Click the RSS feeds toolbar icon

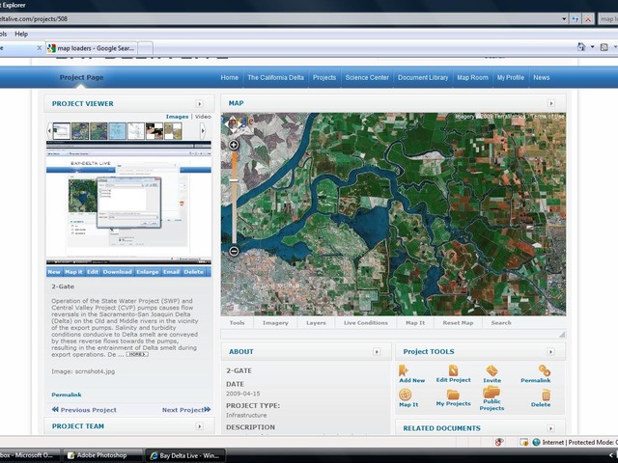pyautogui.click(x=604, y=47)
